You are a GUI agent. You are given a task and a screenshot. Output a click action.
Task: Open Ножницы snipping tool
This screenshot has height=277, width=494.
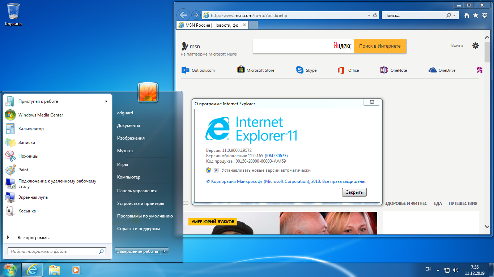pyautogui.click(x=58, y=156)
